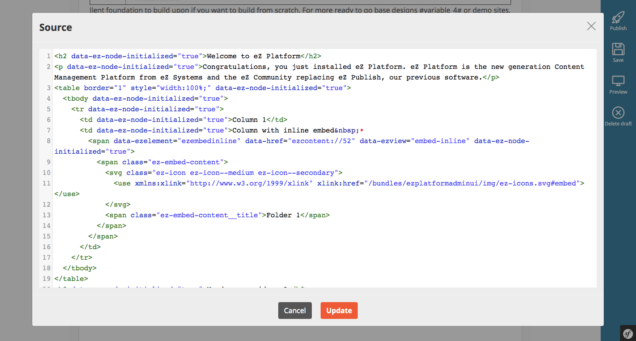This screenshot has width=636, height=341.
Task: Click the Cancel button
Action: (295, 311)
